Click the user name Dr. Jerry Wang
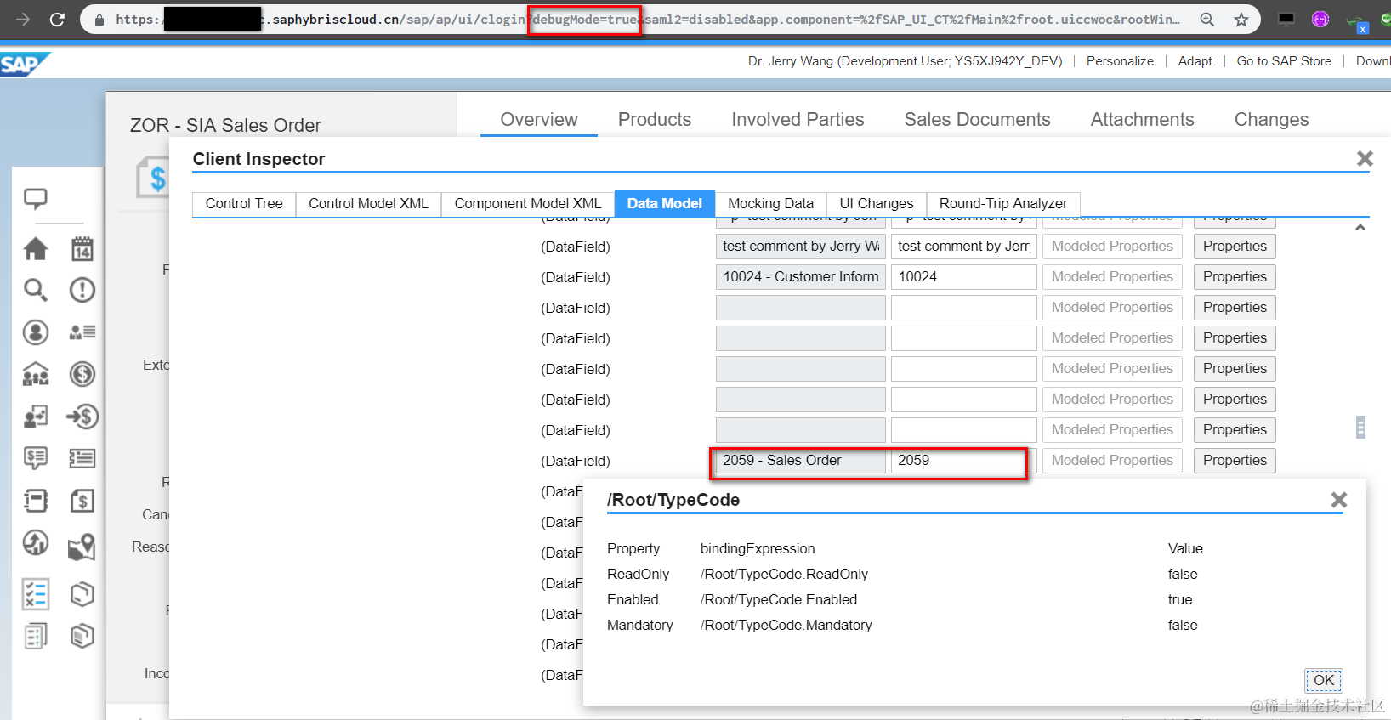Viewport: 1391px width, 720px height. coord(905,61)
